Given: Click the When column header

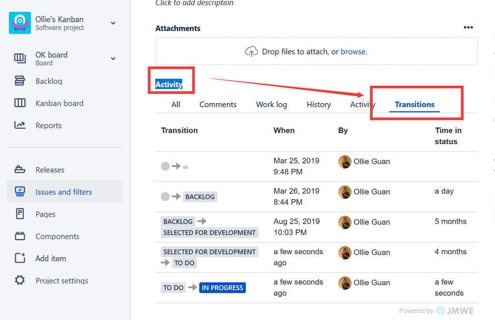Looking at the screenshot, I should (x=284, y=130).
